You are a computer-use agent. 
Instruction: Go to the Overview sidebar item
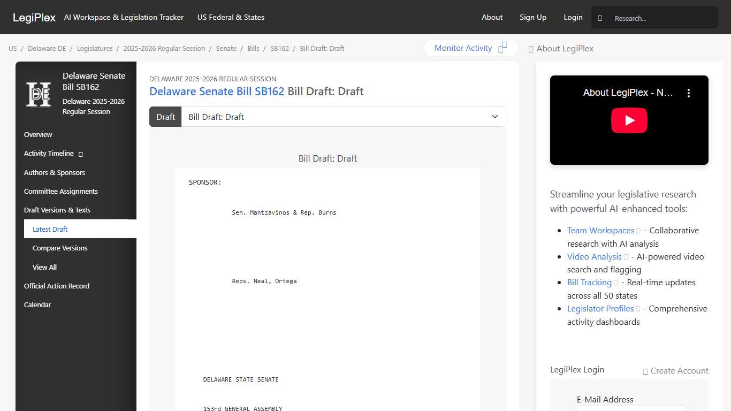pos(38,134)
